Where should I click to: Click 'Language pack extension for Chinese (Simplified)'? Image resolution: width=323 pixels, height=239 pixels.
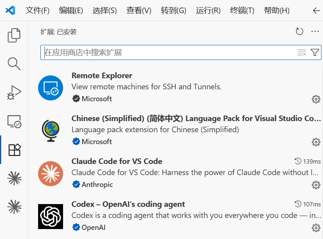click(155, 129)
